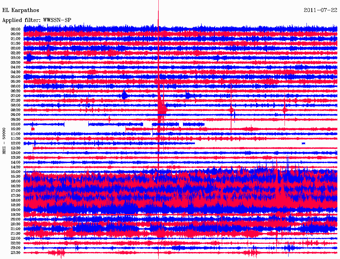Click the 2011-07-22 date label

[320, 10]
